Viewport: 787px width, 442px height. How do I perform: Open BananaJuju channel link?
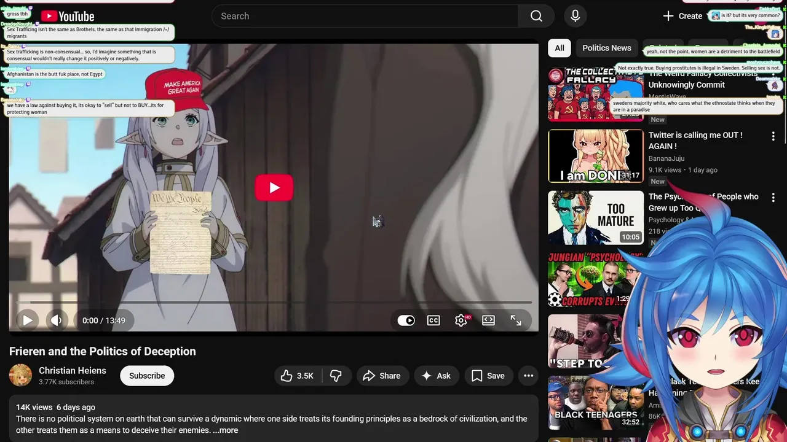[x=666, y=158]
